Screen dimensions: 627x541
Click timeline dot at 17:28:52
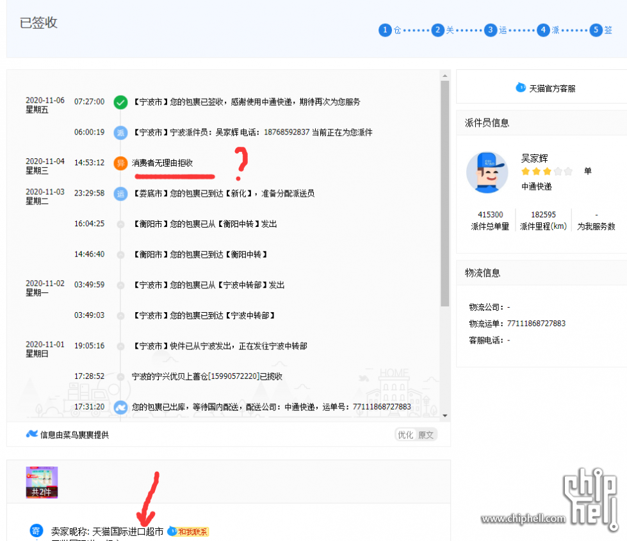click(x=120, y=377)
